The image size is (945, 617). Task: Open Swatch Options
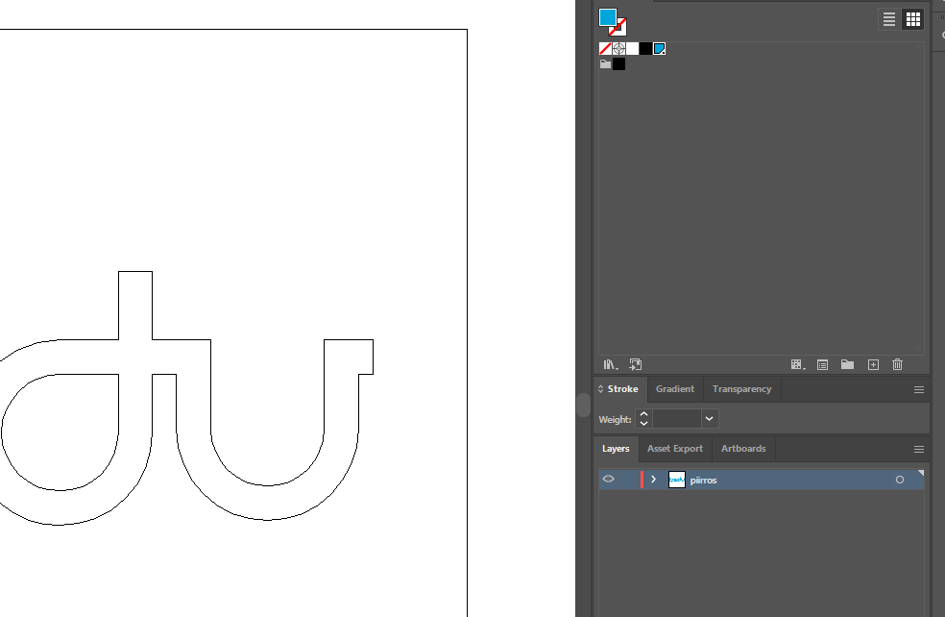[822, 364]
